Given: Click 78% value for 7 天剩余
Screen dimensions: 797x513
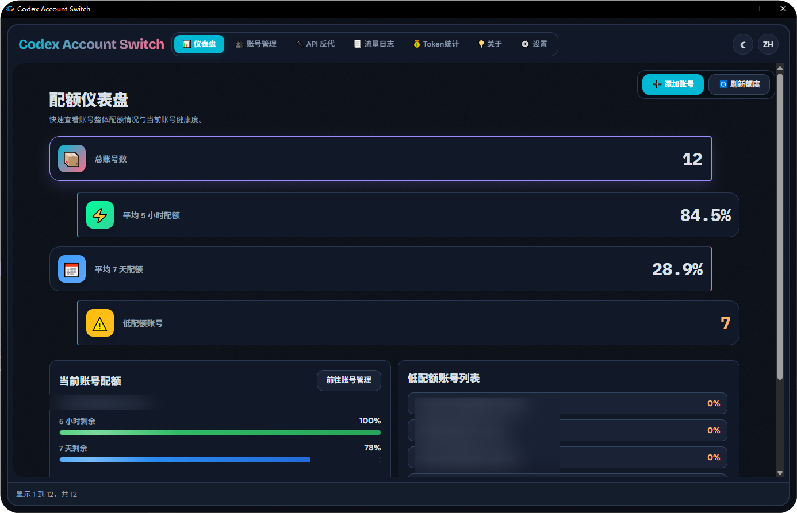Looking at the screenshot, I should tap(373, 448).
